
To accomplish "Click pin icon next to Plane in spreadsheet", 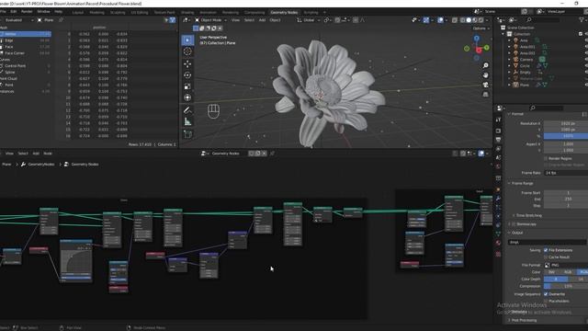I will [62, 20].
